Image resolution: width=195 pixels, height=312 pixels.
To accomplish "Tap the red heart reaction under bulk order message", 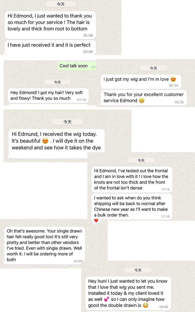I will click(x=96, y=220).
